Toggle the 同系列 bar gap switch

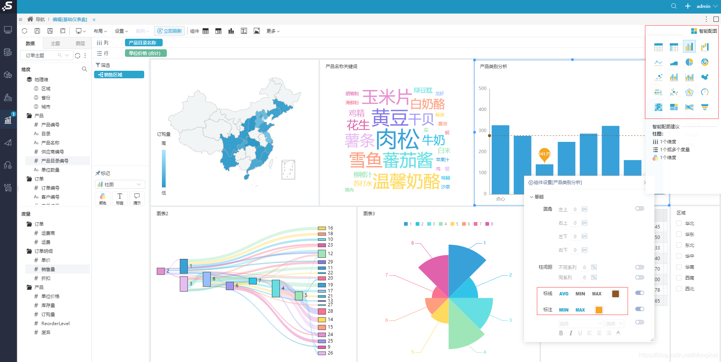point(639,277)
